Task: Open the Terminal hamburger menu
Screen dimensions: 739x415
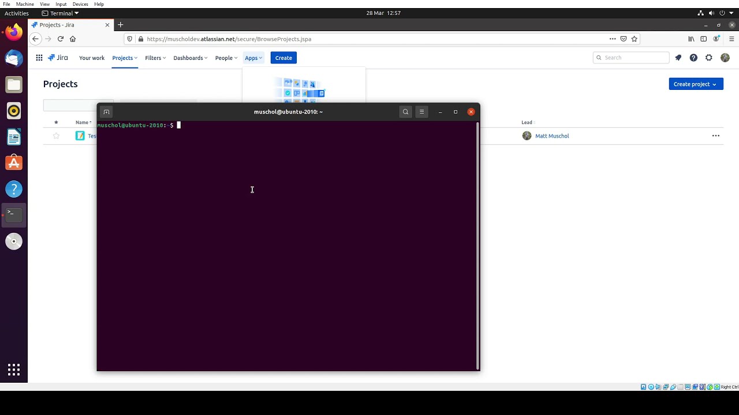Action: [x=421, y=112]
